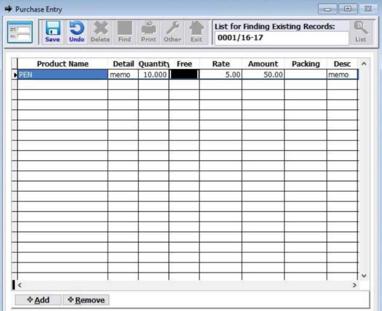Click the Free column header

(x=184, y=64)
